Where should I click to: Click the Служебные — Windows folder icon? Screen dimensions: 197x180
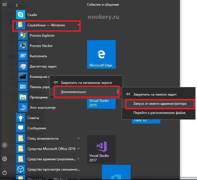(21, 25)
